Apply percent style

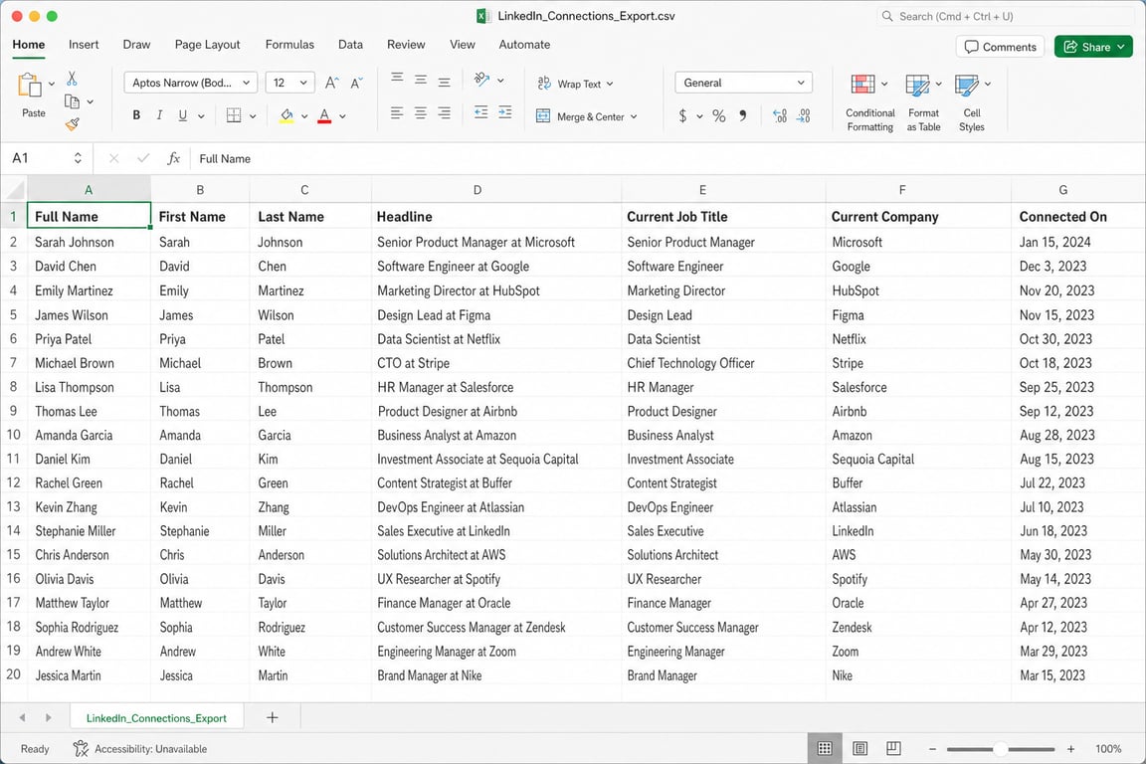719,115
